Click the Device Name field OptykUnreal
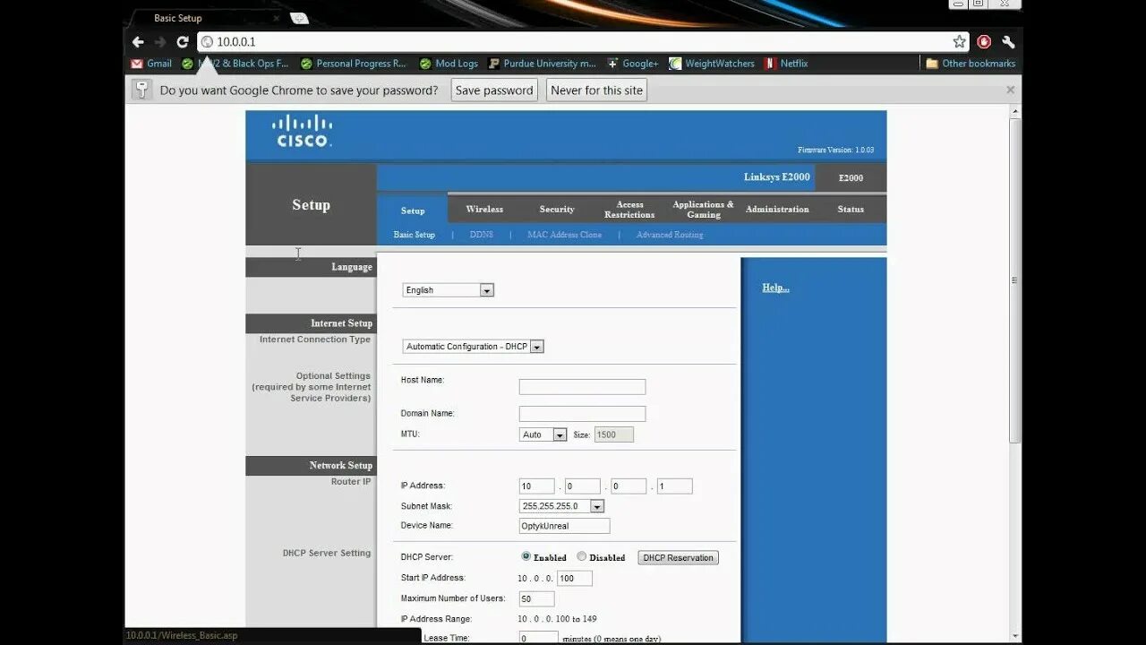 click(564, 526)
